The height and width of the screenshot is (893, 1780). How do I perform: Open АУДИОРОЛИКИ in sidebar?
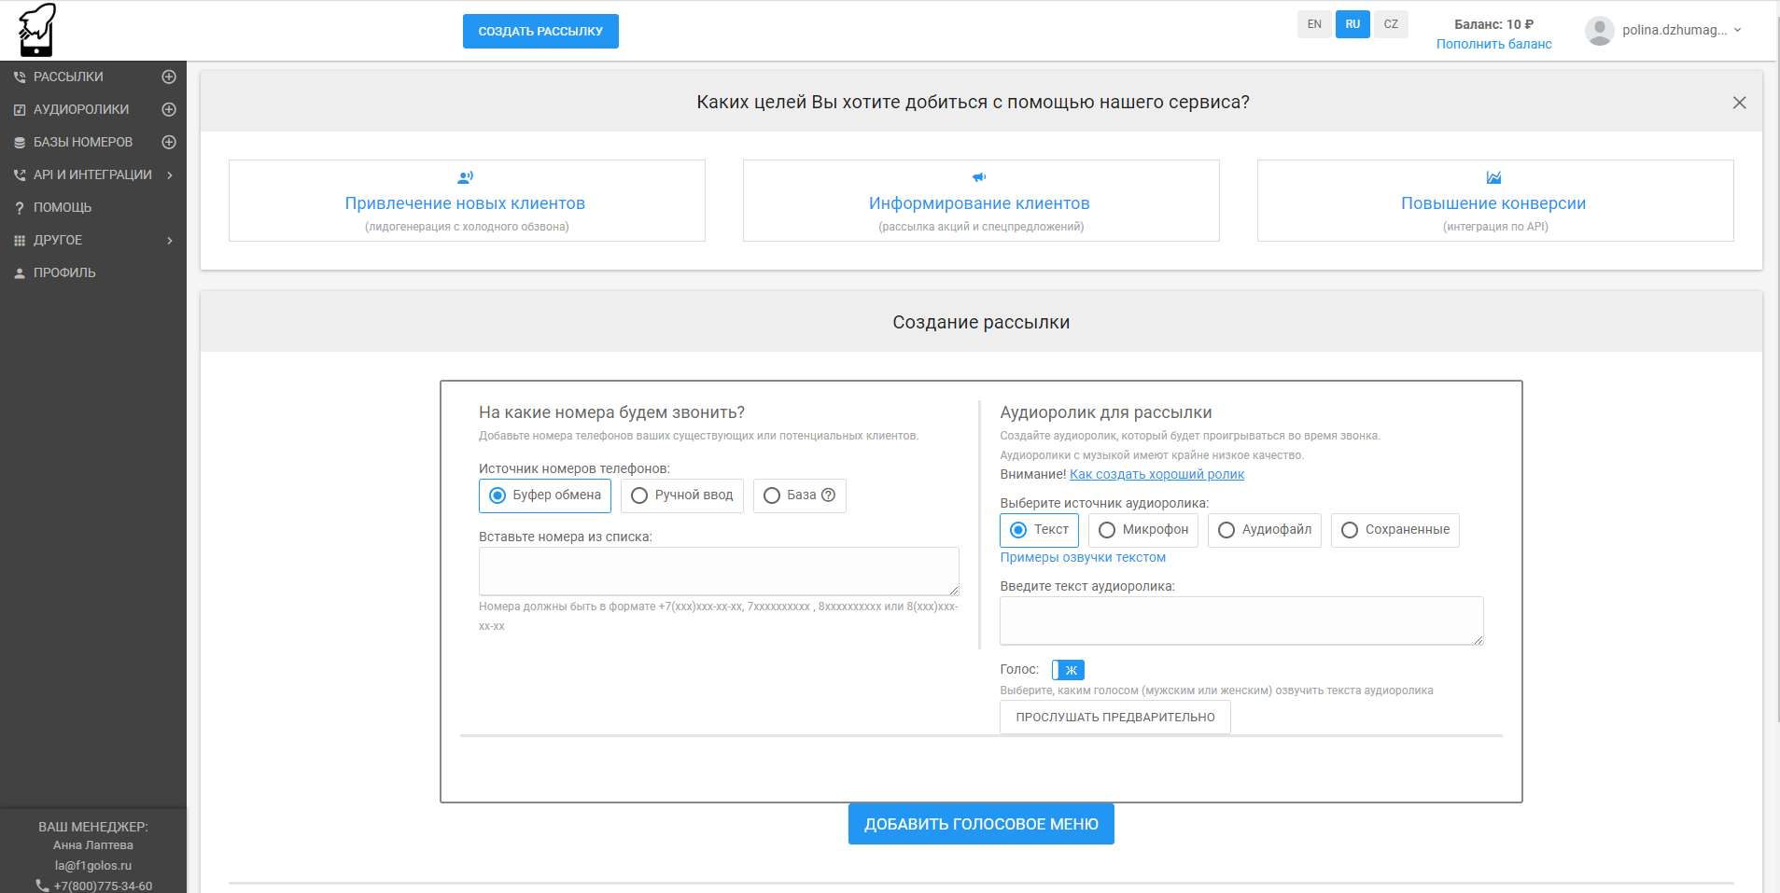coord(81,109)
